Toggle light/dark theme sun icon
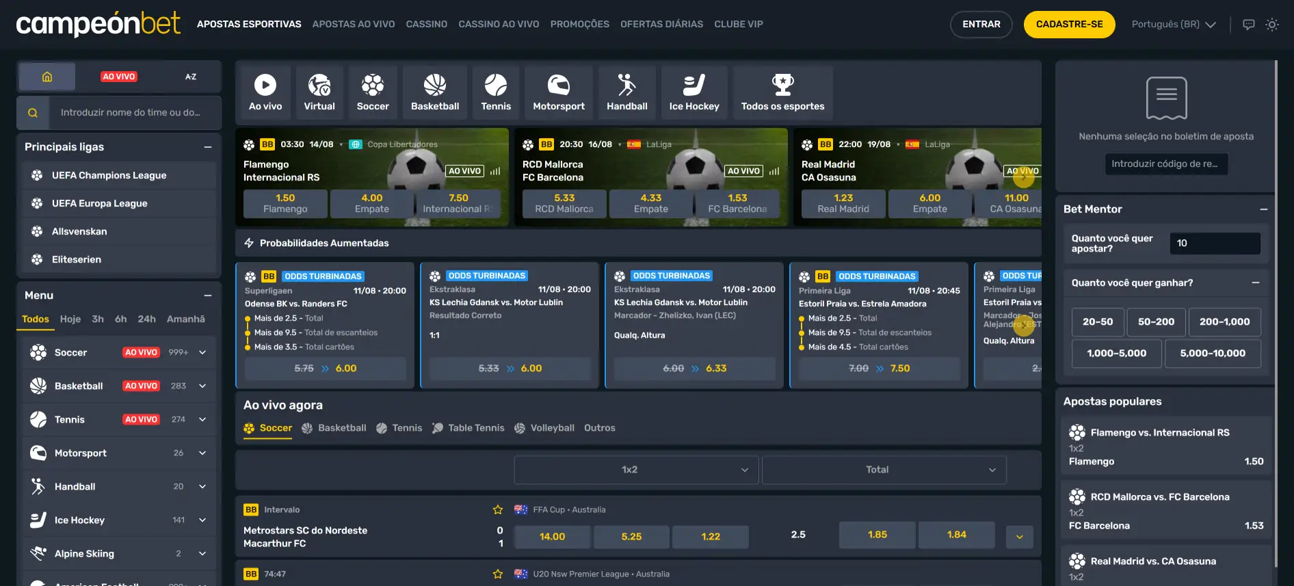 pyautogui.click(x=1272, y=25)
